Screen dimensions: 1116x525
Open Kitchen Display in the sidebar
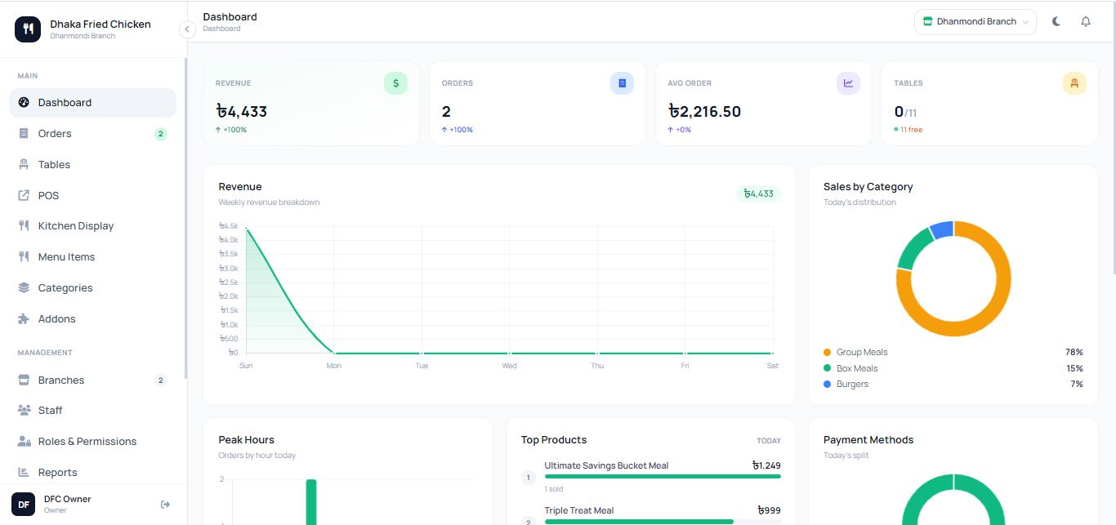click(92, 226)
